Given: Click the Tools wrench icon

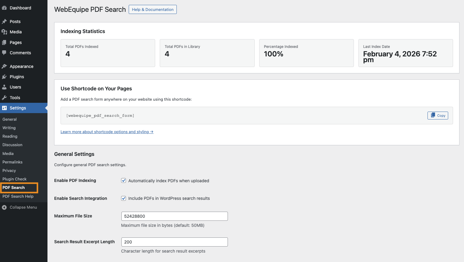Looking at the screenshot, I should click(x=4, y=98).
